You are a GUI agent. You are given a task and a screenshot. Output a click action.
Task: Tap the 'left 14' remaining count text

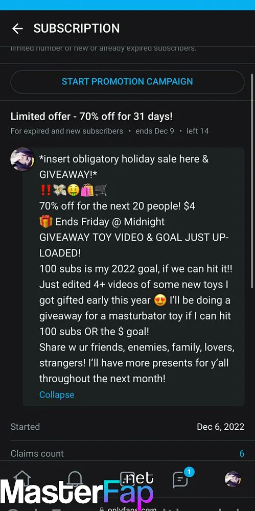(198, 131)
